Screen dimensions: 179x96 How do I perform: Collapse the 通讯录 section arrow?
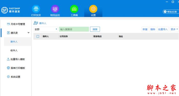(x=29, y=33)
